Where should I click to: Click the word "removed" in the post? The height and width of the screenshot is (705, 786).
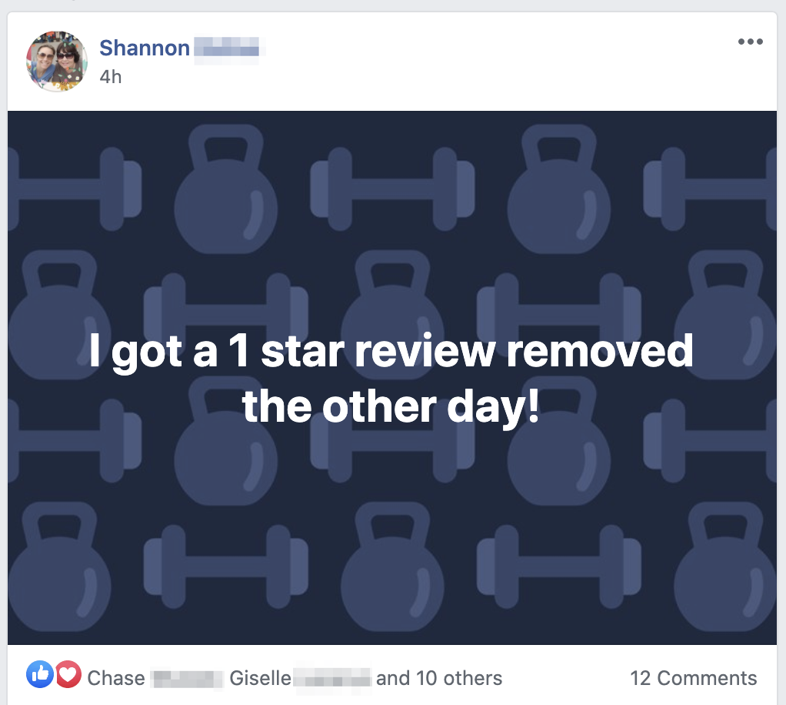(600, 350)
